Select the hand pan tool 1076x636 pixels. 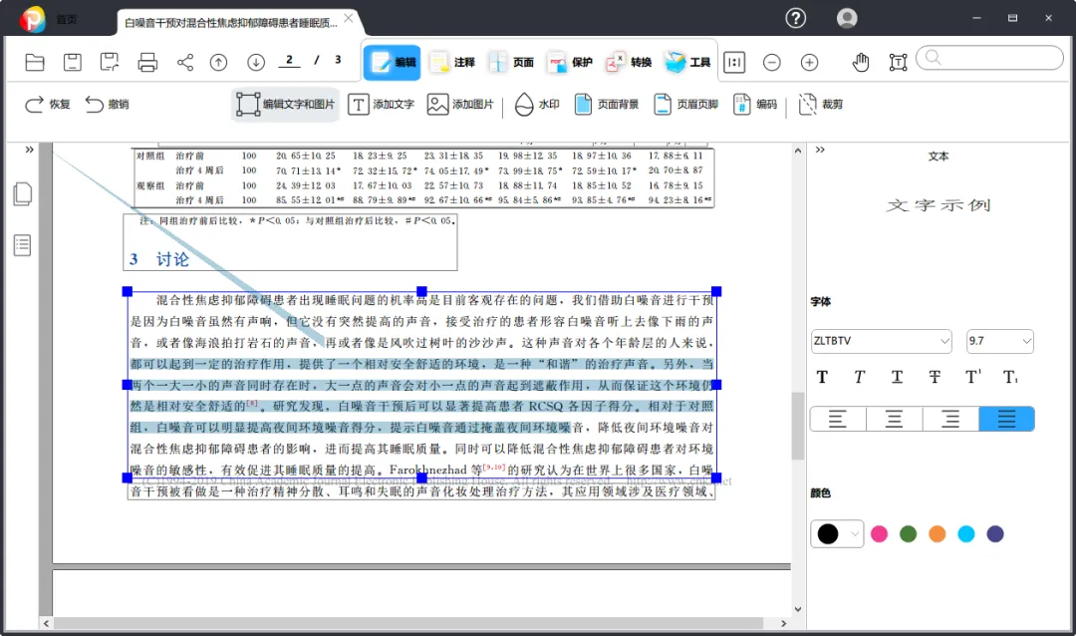tap(861, 63)
